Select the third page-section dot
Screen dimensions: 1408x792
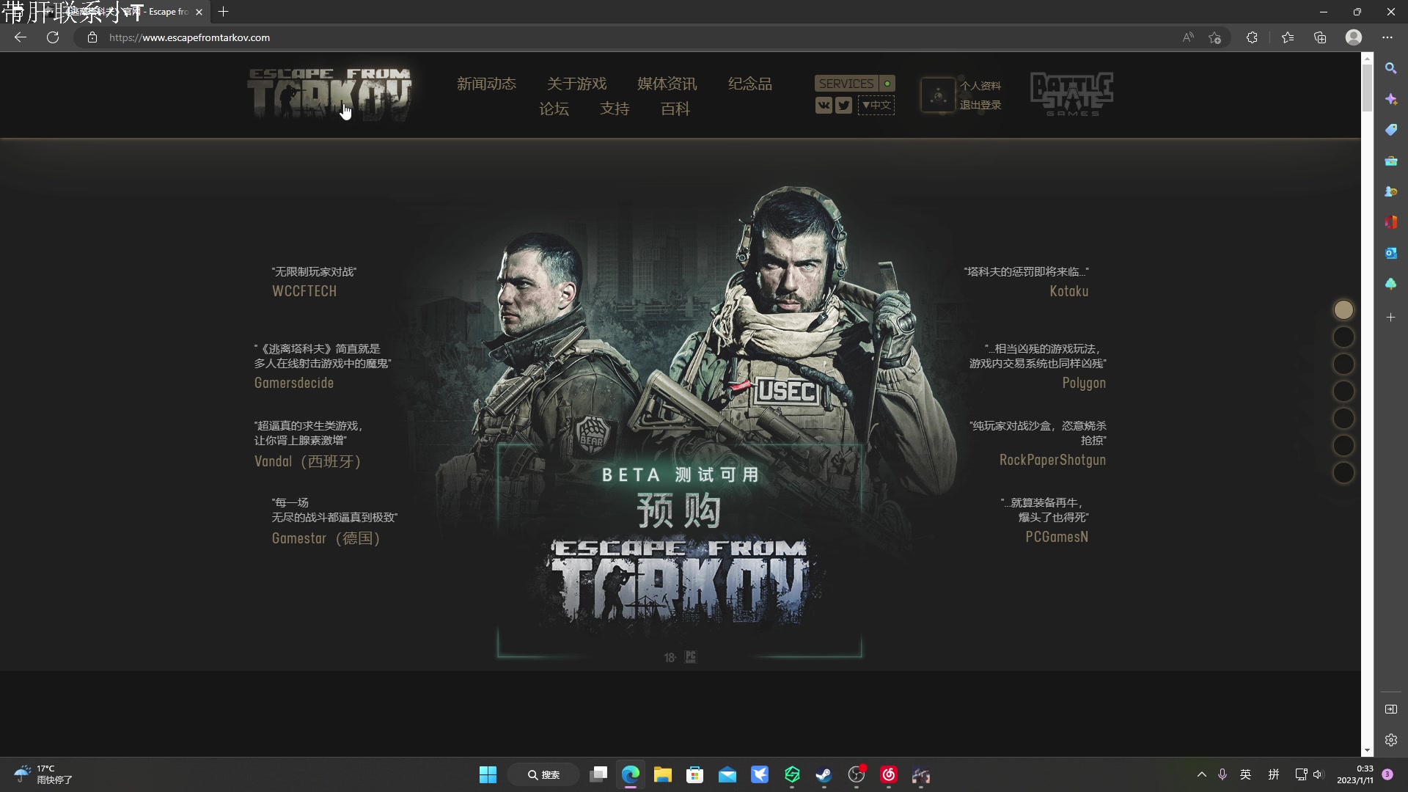tap(1343, 364)
